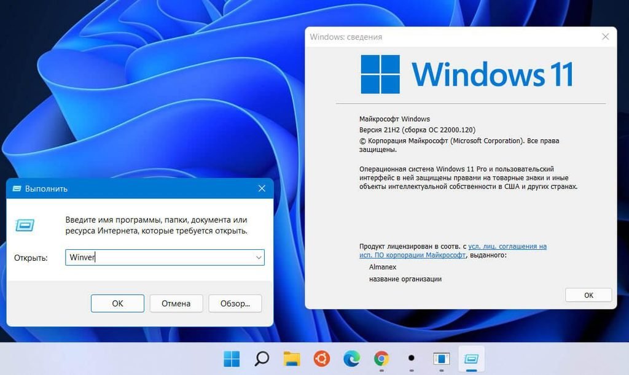Click OK in the Windows: сведения dialog
Viewport: 629px width, 375px height.
(588, 295)
